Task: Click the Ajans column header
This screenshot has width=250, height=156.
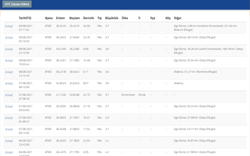Action: click(x=49, y=18)
